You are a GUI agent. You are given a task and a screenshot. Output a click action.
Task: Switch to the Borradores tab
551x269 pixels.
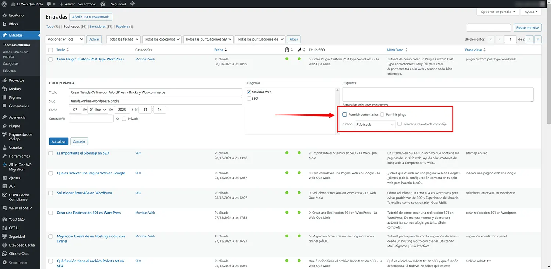coord(97,27)
